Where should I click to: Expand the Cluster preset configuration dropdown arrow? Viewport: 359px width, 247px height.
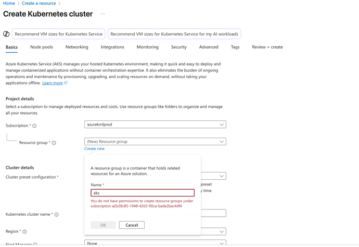(222, 176)
